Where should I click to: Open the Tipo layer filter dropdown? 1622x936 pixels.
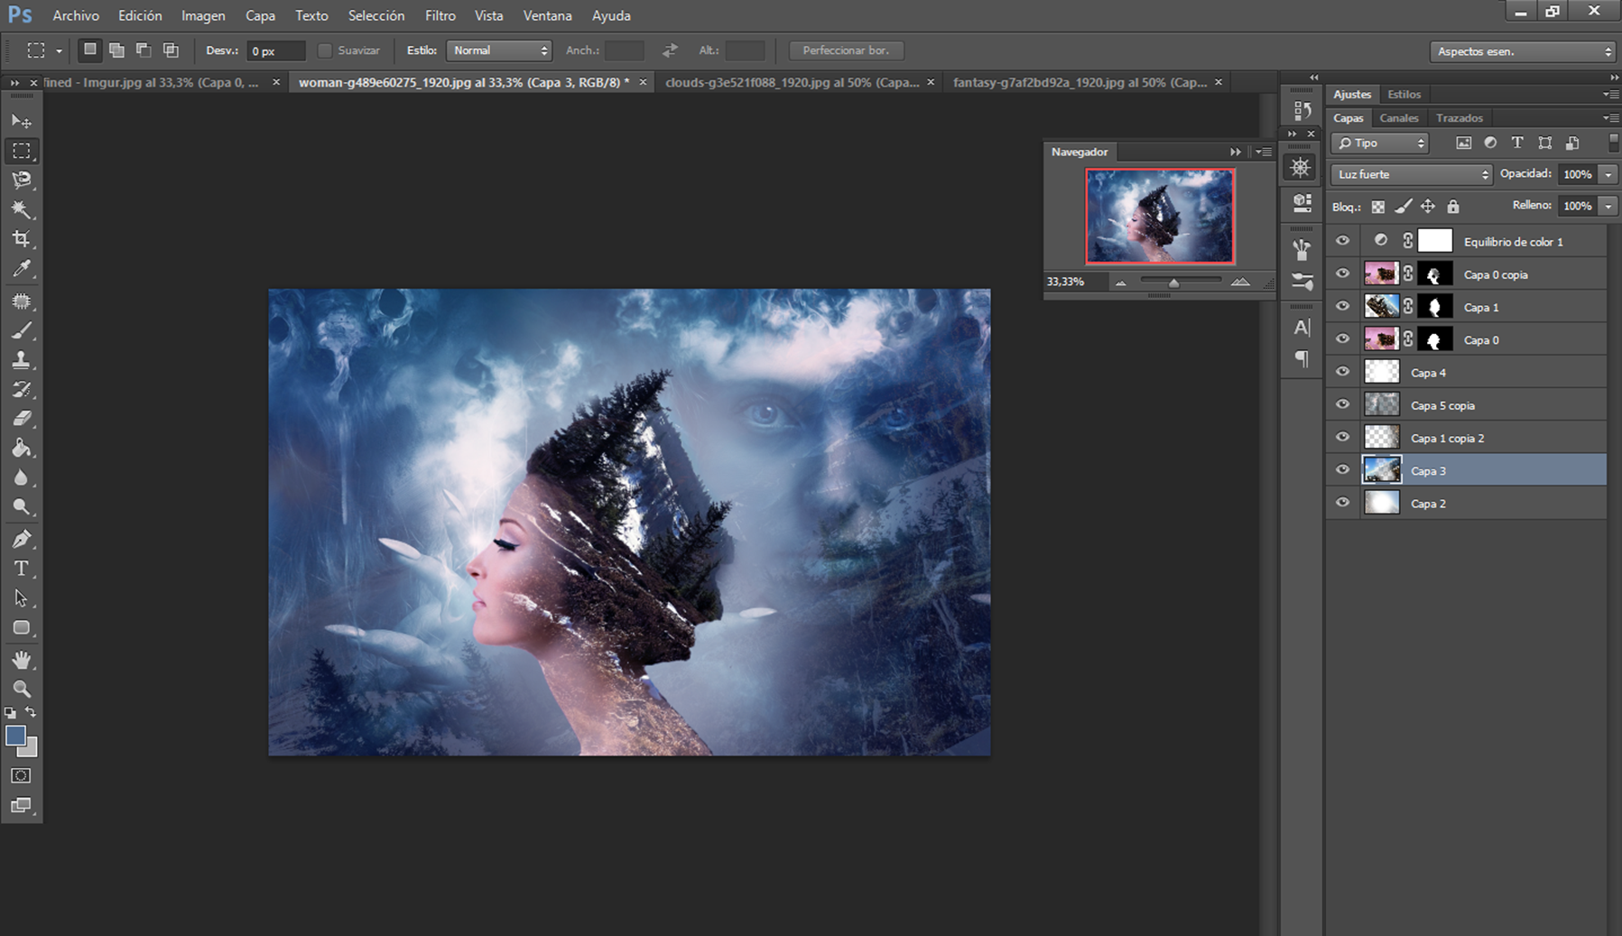coord(1380,143)
